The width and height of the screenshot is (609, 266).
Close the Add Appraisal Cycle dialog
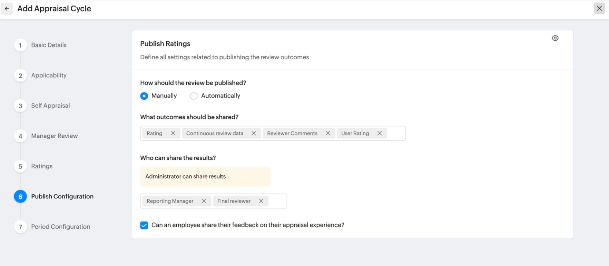[x=599, y=8]
